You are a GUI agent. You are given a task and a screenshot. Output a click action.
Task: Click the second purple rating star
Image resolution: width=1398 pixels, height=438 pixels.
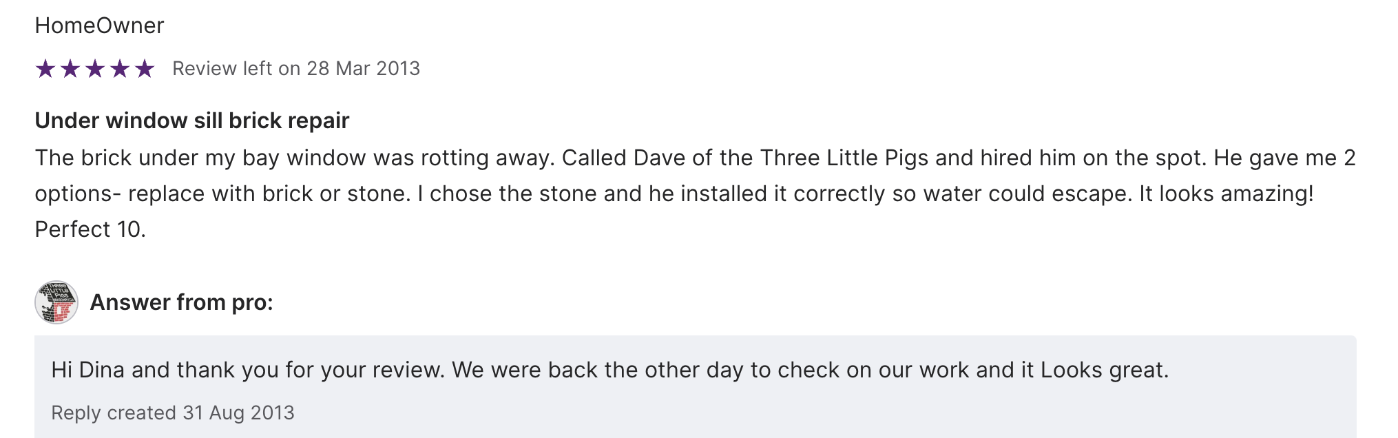pos(70,69)
